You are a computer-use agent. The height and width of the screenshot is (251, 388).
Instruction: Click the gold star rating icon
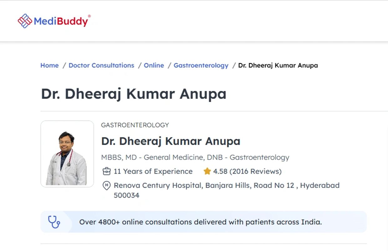tap(207, 171)
